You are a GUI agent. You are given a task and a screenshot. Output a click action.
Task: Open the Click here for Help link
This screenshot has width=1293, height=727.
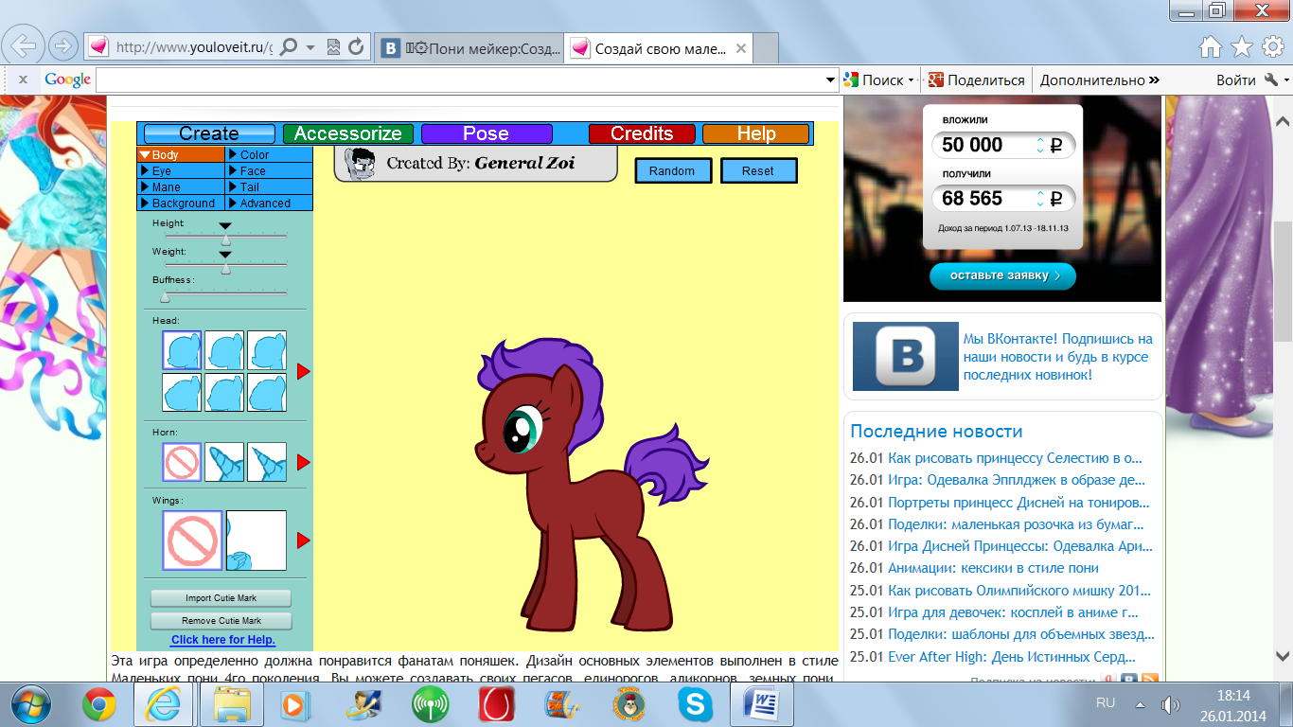223,641
